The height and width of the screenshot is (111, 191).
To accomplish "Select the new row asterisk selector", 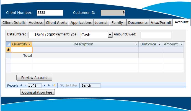I will 8,50.
